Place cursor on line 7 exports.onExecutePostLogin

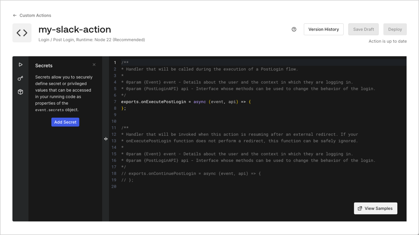pyautogui.click(x=153, y=102)
